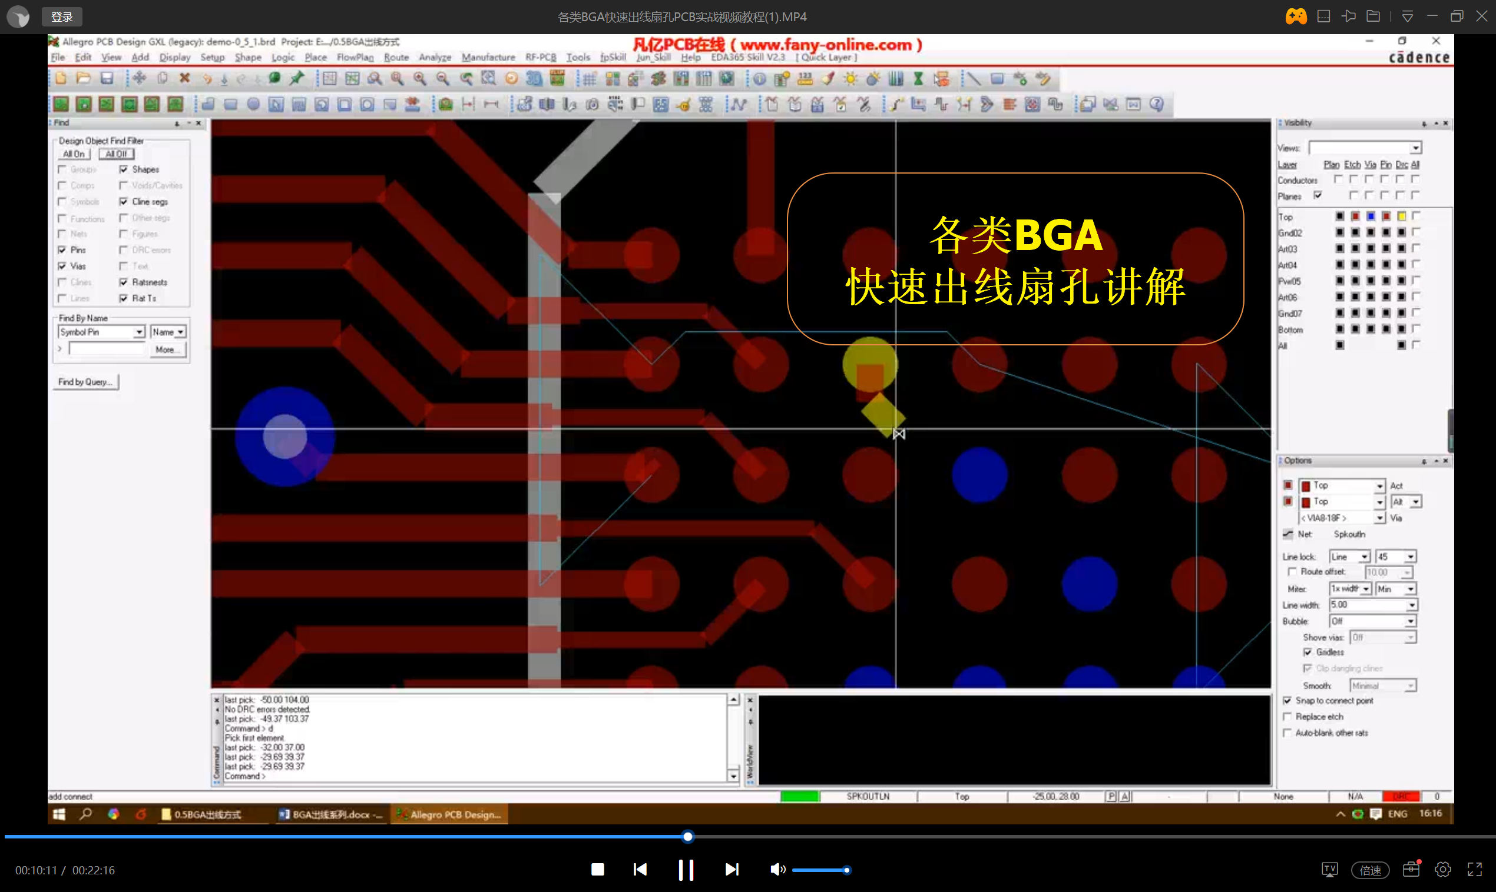Click the Shape Add Circle icon
The width and height of the screenshot is (1496, 892).
coord(253,104)
